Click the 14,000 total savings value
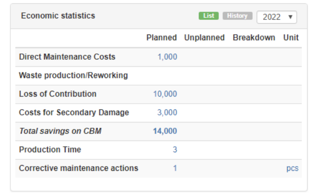Viewport: 319px width, 193px height. [x=165, y=131]
